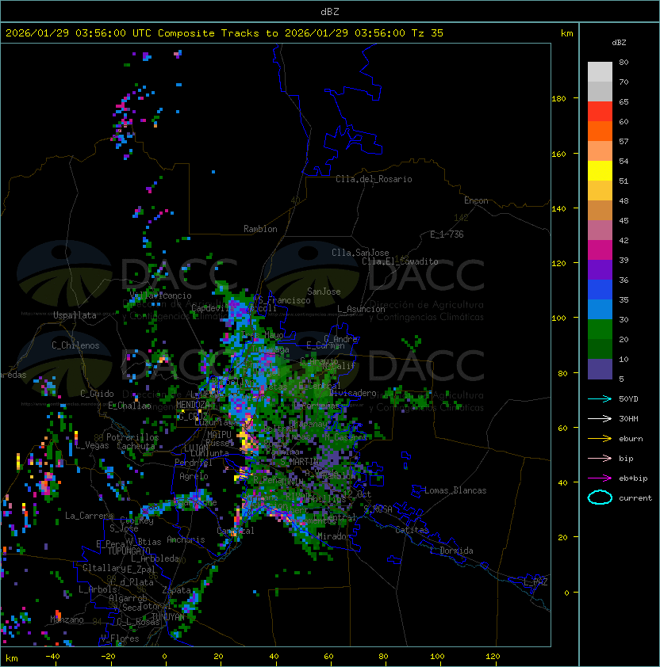This screenshot has height=667, width=660.
Task: Click the '65' value in dBZ scale
Action: (x=624, y=101)
